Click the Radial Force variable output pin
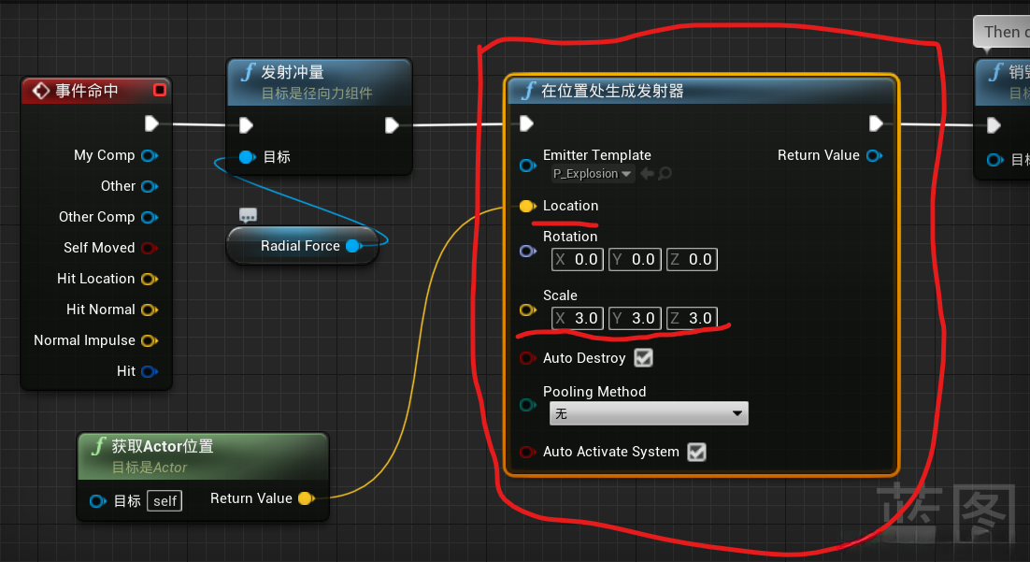Image resolution: width=1030 pixels, height=562 pixels. pos(354,246)
